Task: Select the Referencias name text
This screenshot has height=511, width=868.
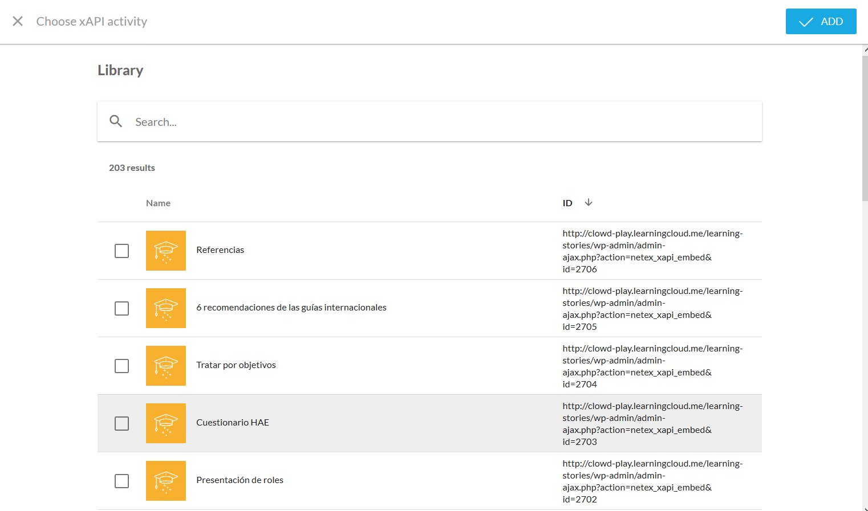Action: click(x=220, y=250)
